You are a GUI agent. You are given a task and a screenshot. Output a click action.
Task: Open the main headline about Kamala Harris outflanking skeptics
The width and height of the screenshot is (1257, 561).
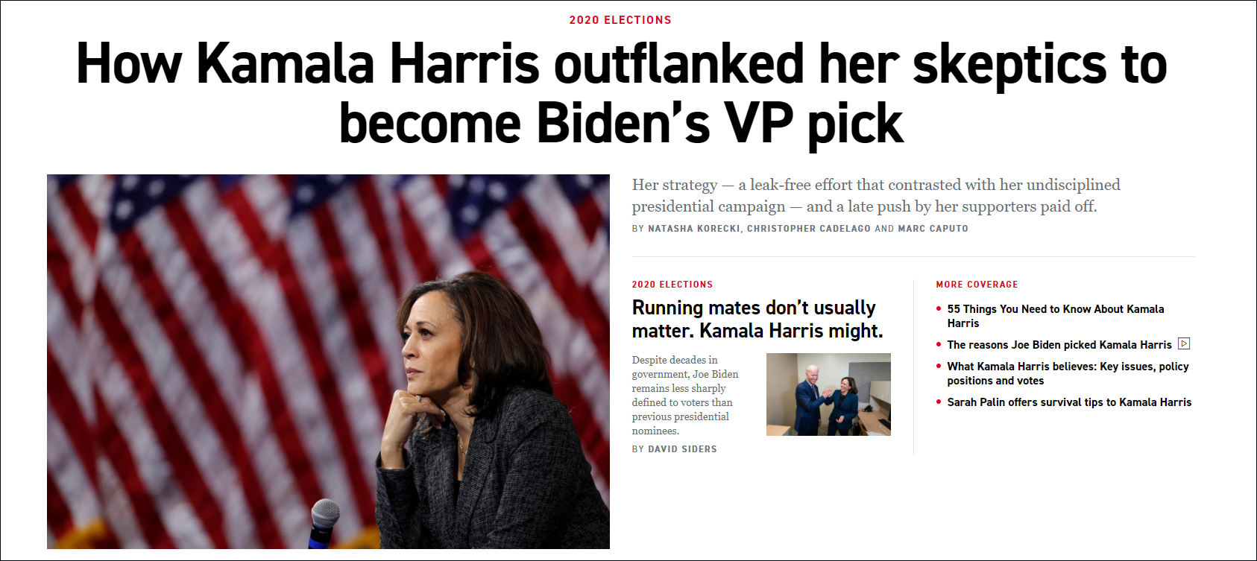(x=621, y=92)
